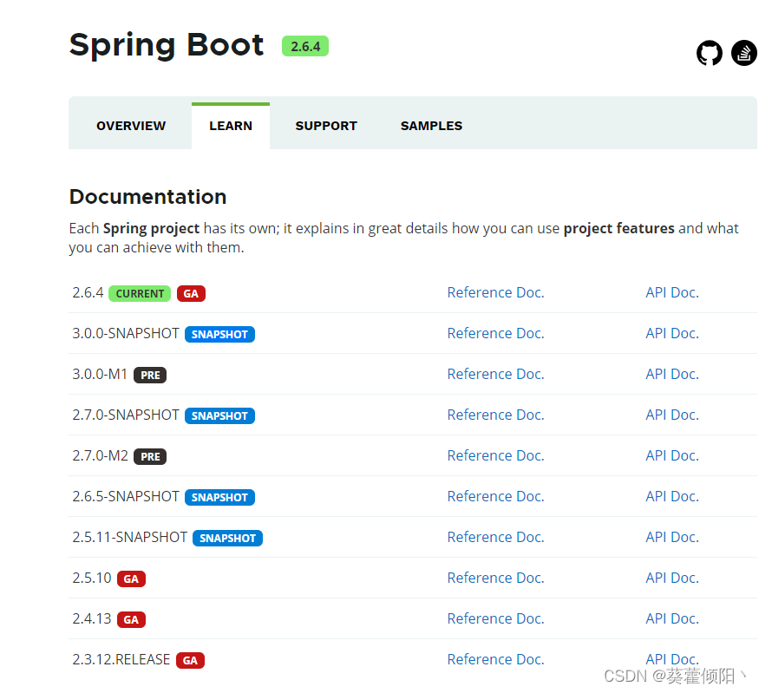Click the SNAPSHOT badge next to 2.6.5-SNAPSHOT
The width and height of the screenshot is (759, 693).
[219, 498]
